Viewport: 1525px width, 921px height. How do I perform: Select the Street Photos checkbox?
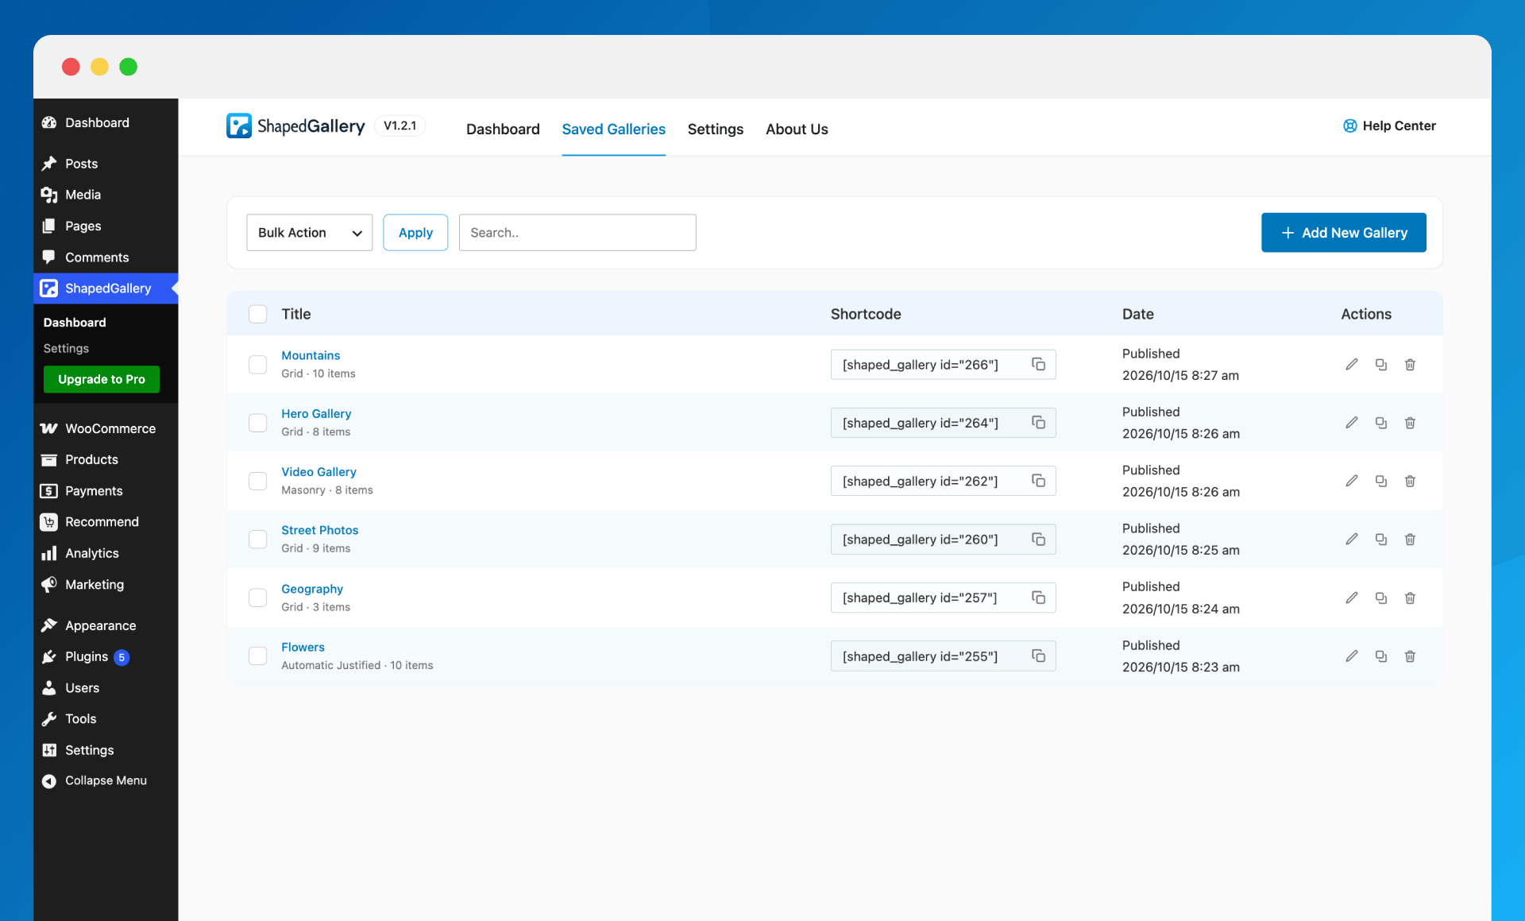(257, 539)
